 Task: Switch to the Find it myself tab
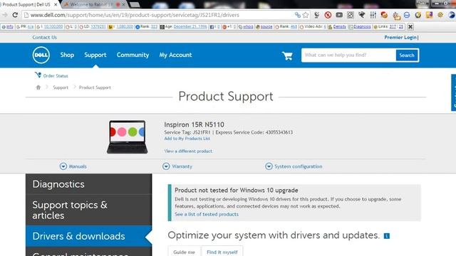[222, 252]
